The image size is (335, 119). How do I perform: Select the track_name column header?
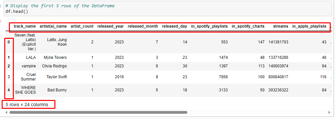(25, 26)
